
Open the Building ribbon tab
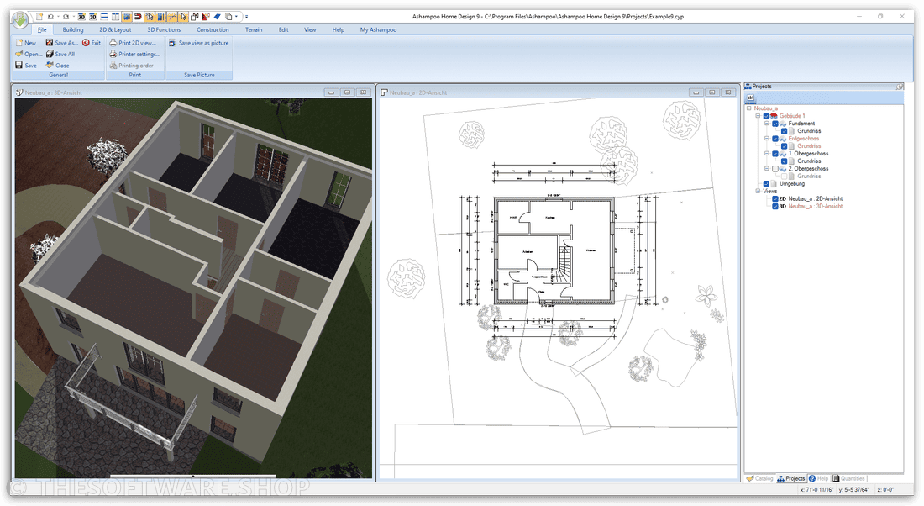(73, 29)
